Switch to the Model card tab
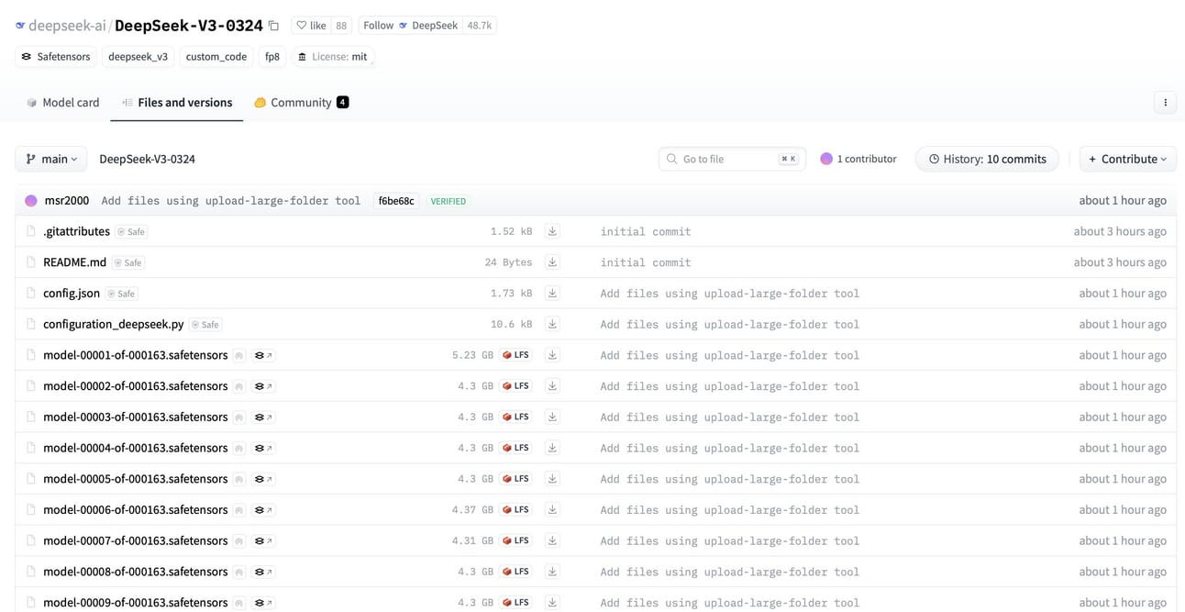The image size is (1185, 612). click(62, 103)
